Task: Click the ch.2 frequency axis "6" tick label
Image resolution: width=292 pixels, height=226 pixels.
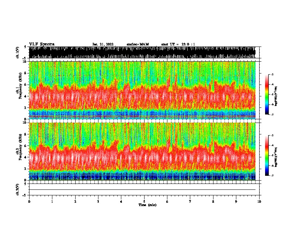Action: pyautogui.click(x=26, y=145)
